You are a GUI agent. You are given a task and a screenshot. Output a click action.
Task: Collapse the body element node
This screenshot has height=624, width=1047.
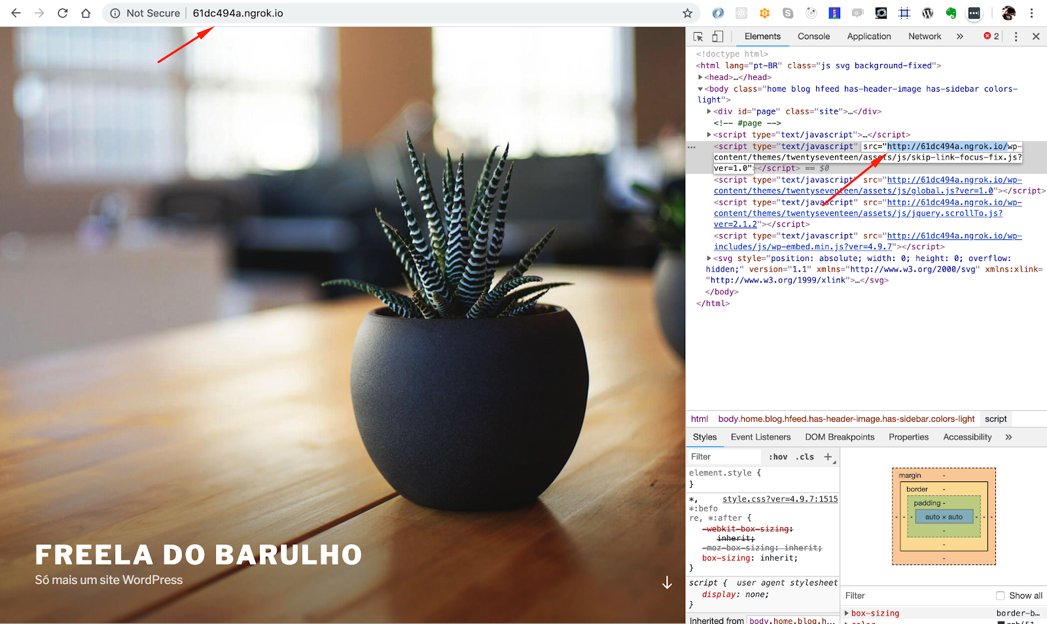coord(700,89)
